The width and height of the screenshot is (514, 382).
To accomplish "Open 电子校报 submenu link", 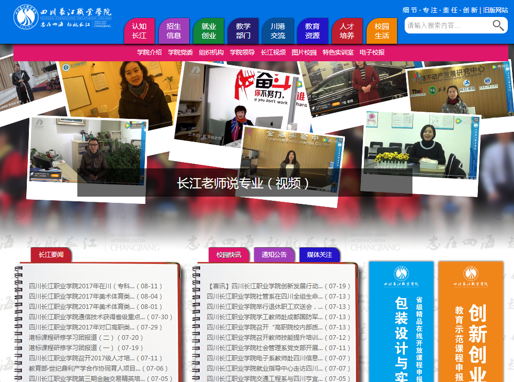I will tap(372, 53).
